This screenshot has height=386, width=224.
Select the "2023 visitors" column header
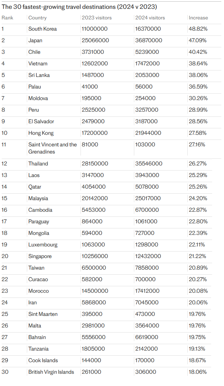tap(97, 18)
